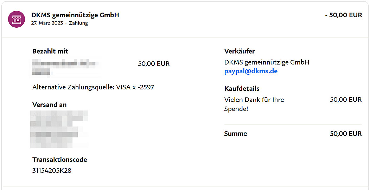Click seller name under Verkäufer

pyautogui.click(x=267, y=62)
